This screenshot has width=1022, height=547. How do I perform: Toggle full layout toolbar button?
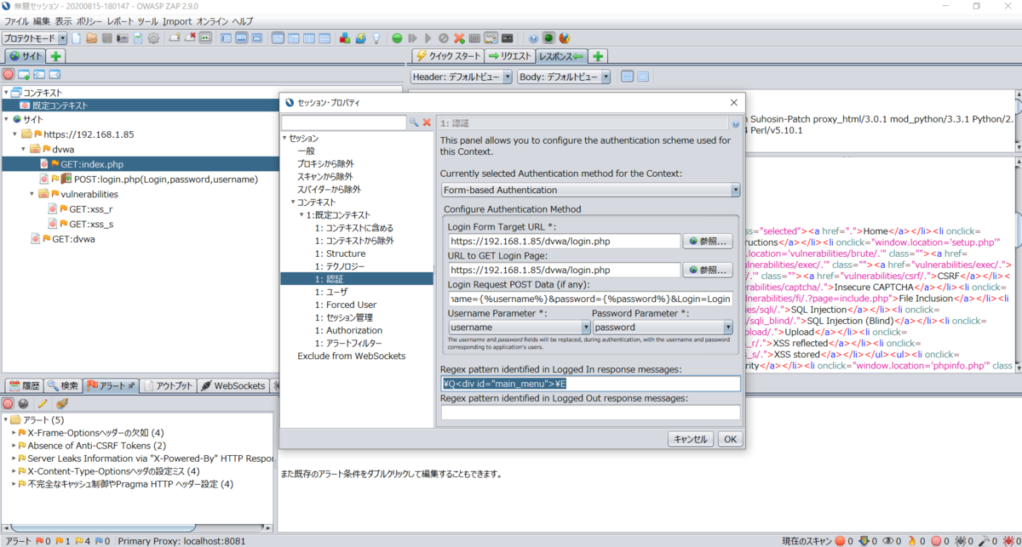coord(257,38)
